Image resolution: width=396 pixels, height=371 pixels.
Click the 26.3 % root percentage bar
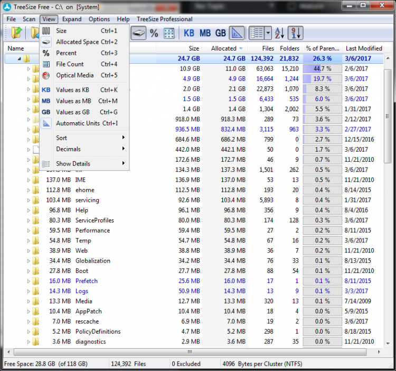[x=323, y=58]
